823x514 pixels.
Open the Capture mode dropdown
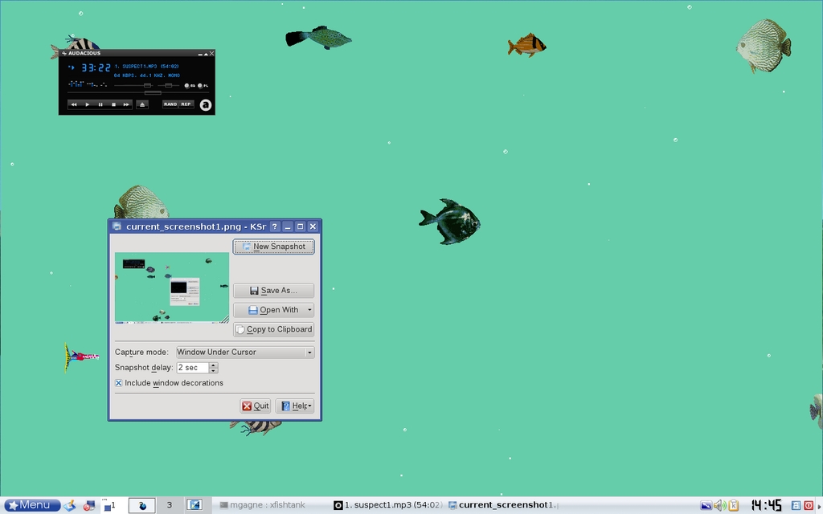pos(245,352)
